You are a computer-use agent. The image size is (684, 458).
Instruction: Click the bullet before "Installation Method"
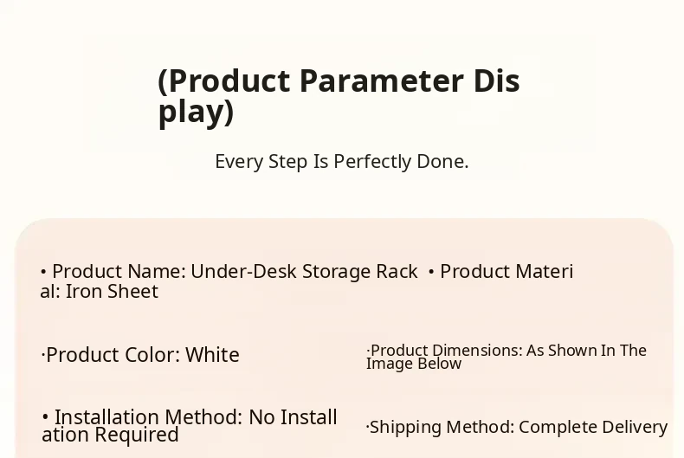[x=45, y=417]
